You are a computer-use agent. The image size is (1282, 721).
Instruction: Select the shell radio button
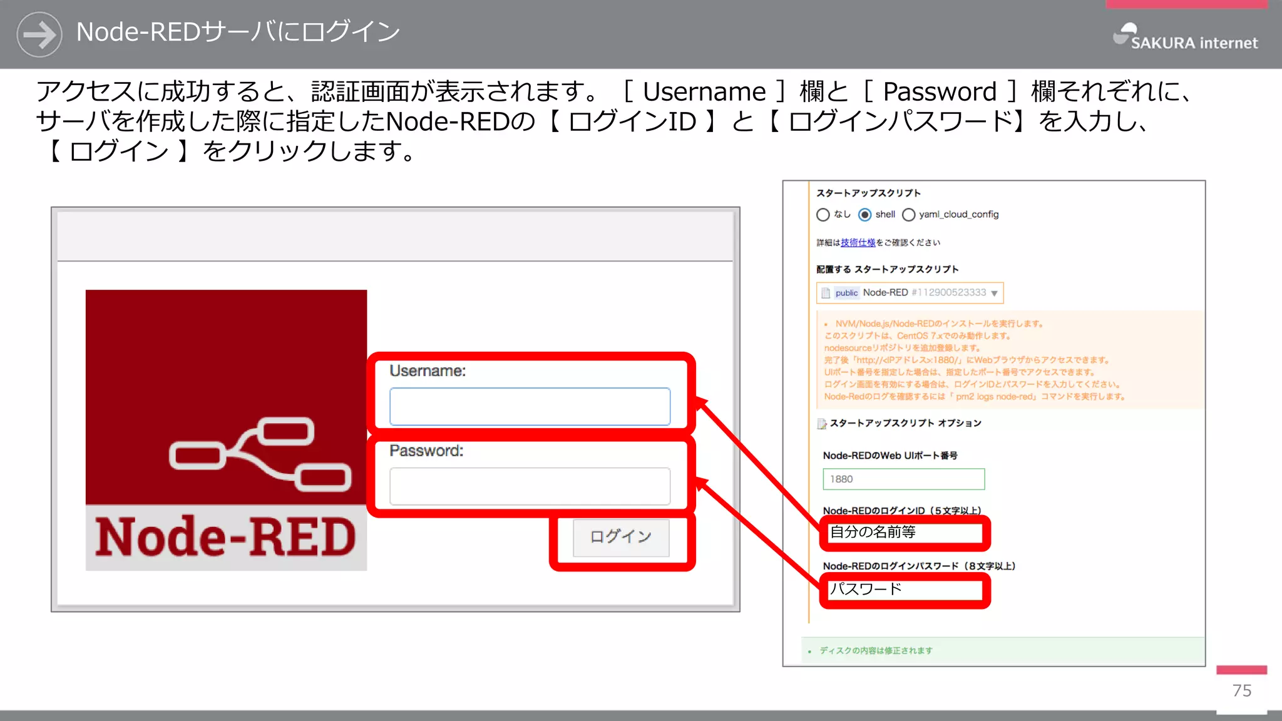tap(865, 215)
